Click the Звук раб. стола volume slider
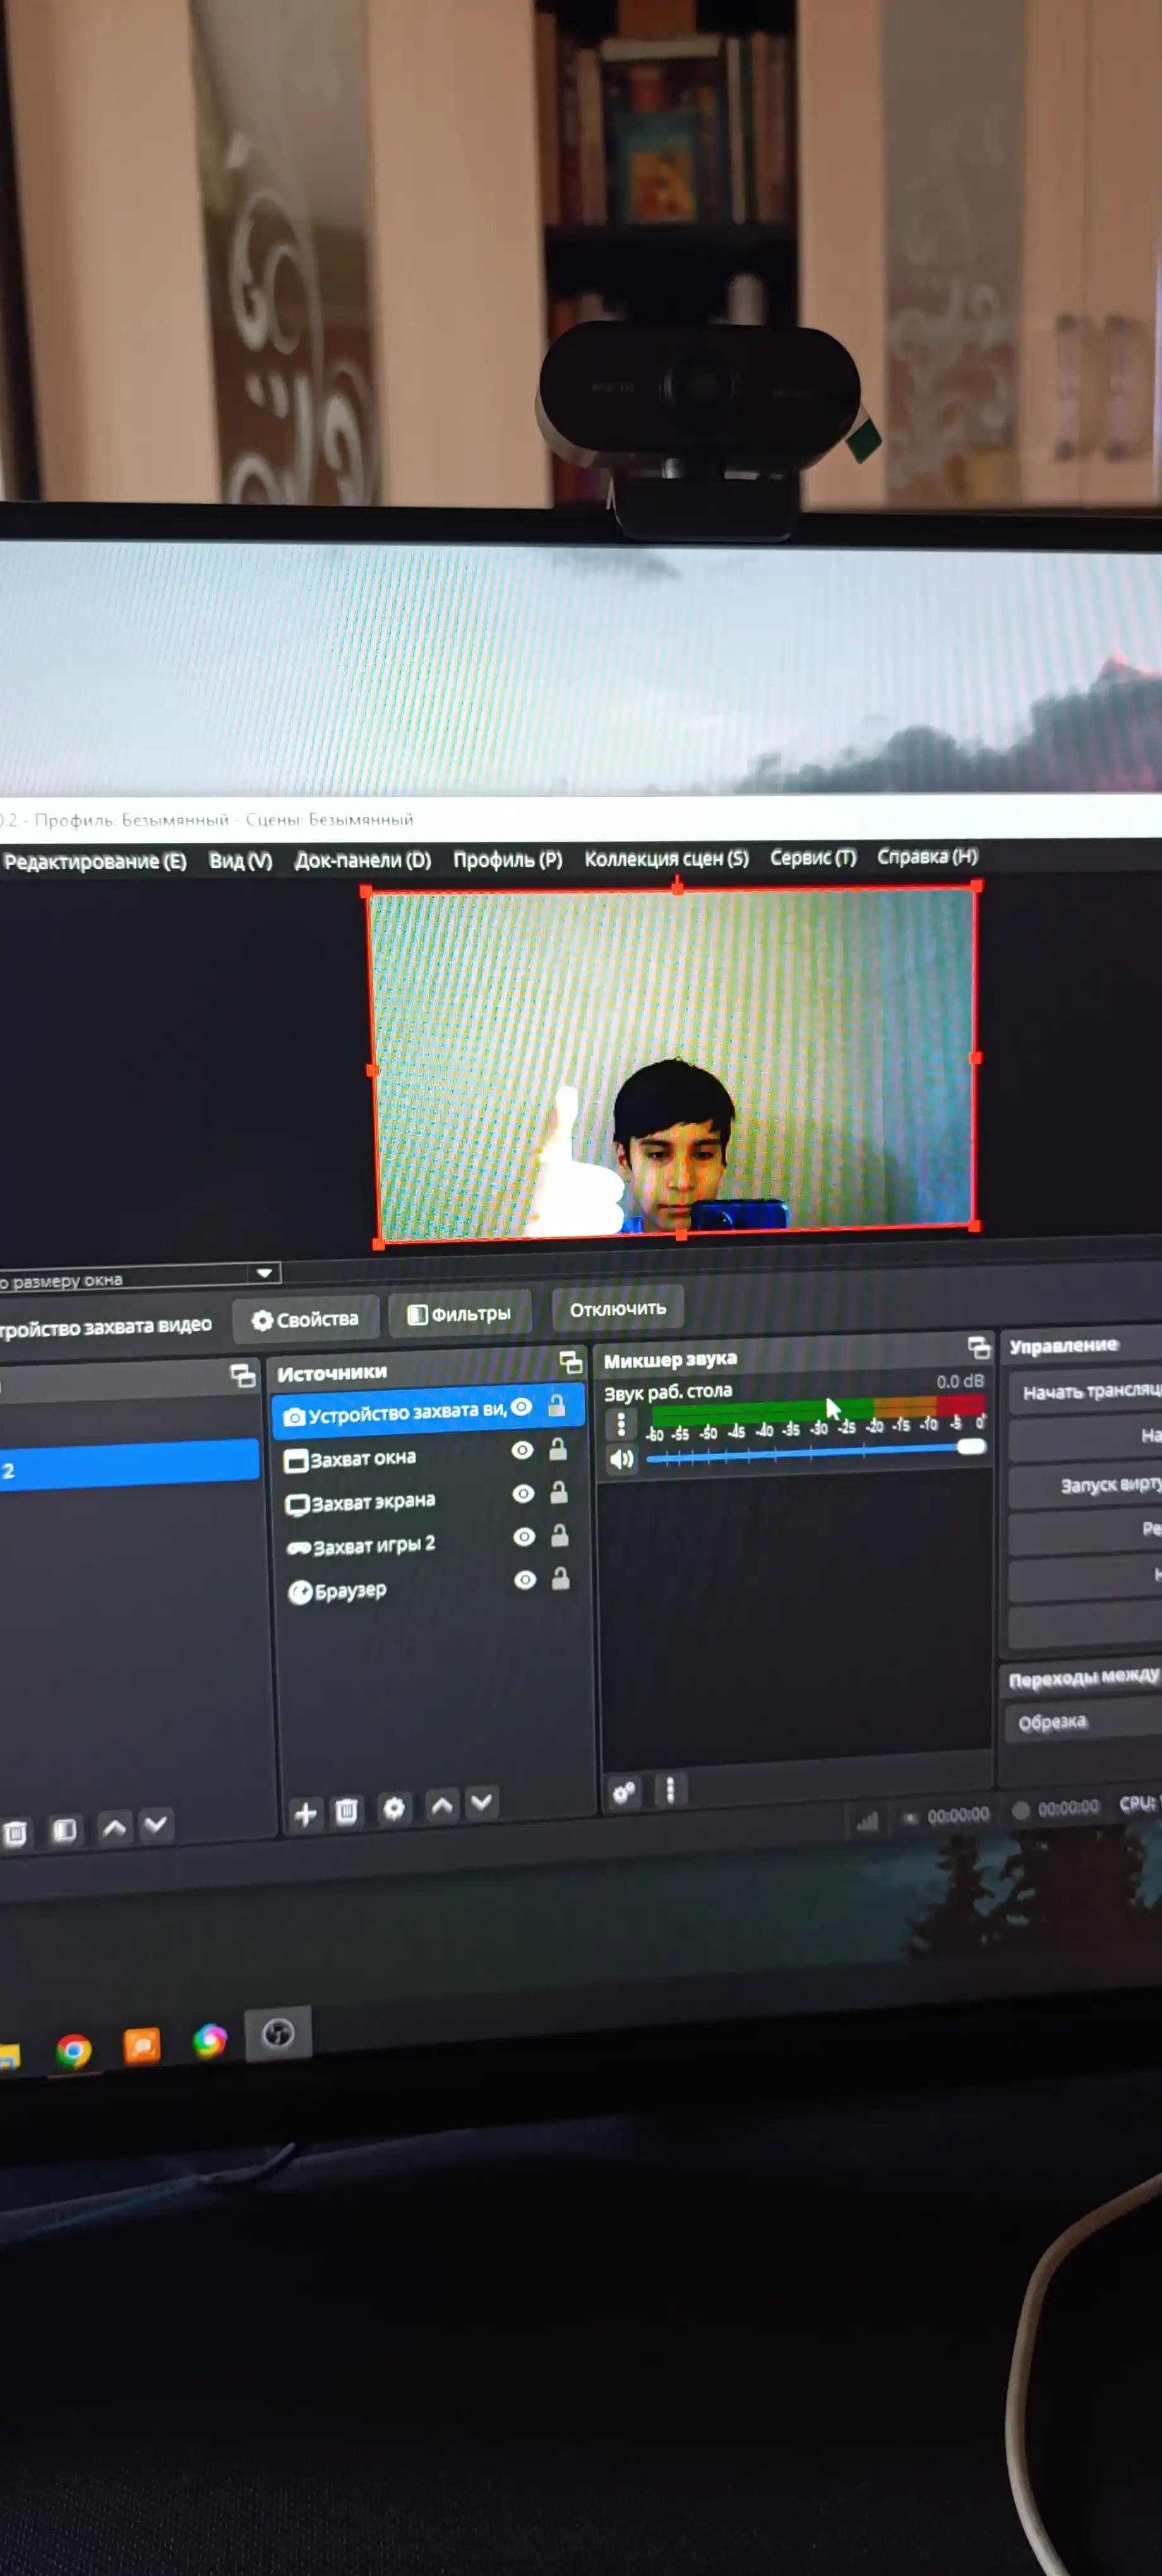The image size is (1162, 2576). click(x=816, y=1452)
